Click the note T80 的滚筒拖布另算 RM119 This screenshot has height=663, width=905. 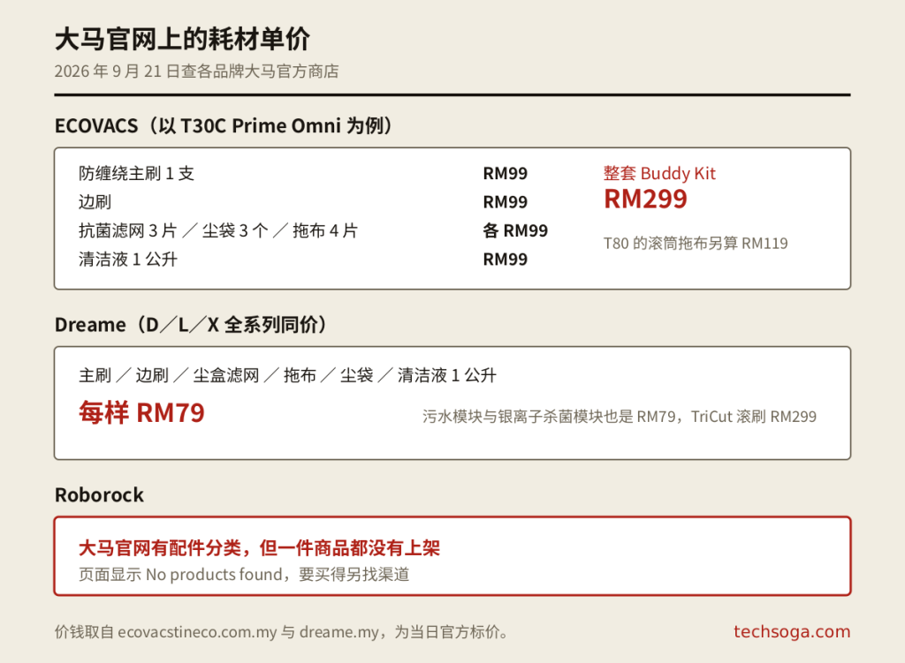pyautogui.click(x=696, y=244)
